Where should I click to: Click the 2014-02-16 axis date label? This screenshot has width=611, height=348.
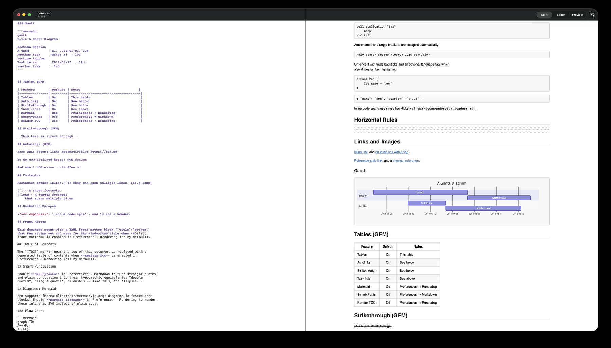(x=518, y=214)
